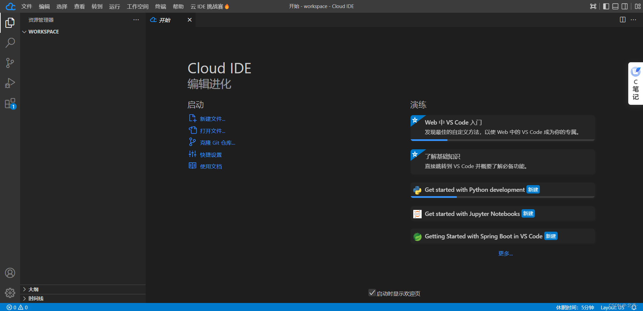Open the C 笔记 floating note widget

coord(636,84)
